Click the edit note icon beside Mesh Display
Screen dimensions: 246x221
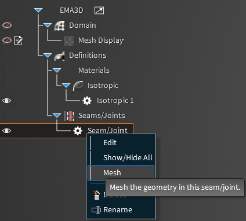pos(19,40)
